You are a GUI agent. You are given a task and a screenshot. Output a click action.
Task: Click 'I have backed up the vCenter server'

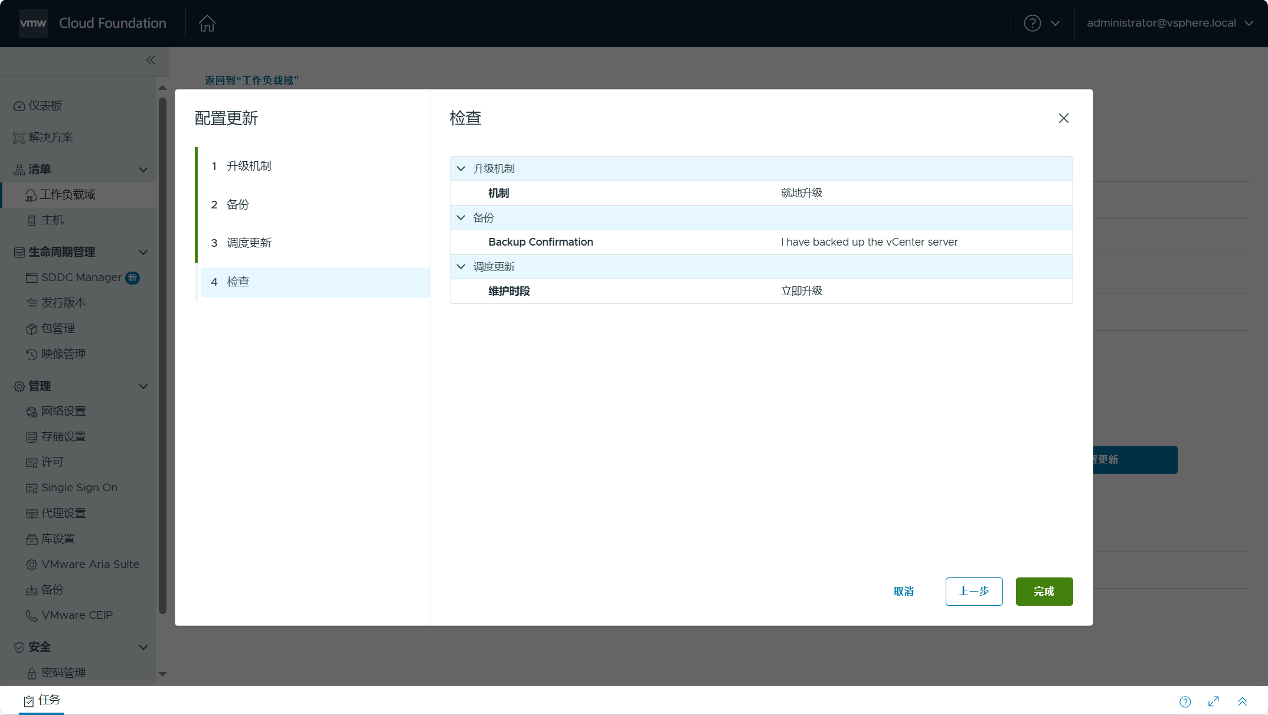pyautogui.click(x=869, y=242)
